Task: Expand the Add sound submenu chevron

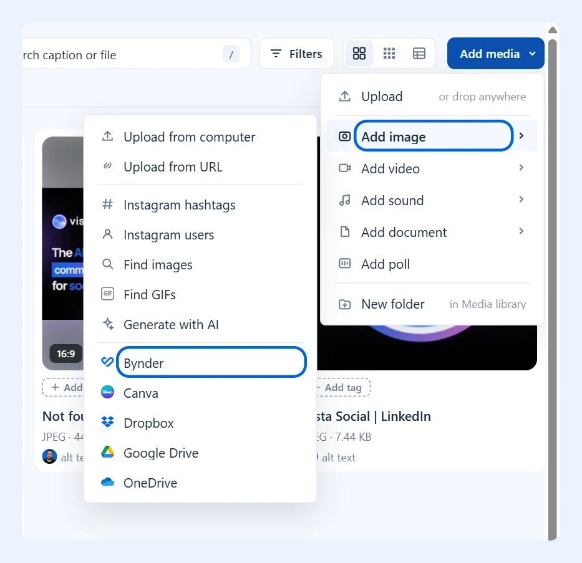Action: click(521, 200)
